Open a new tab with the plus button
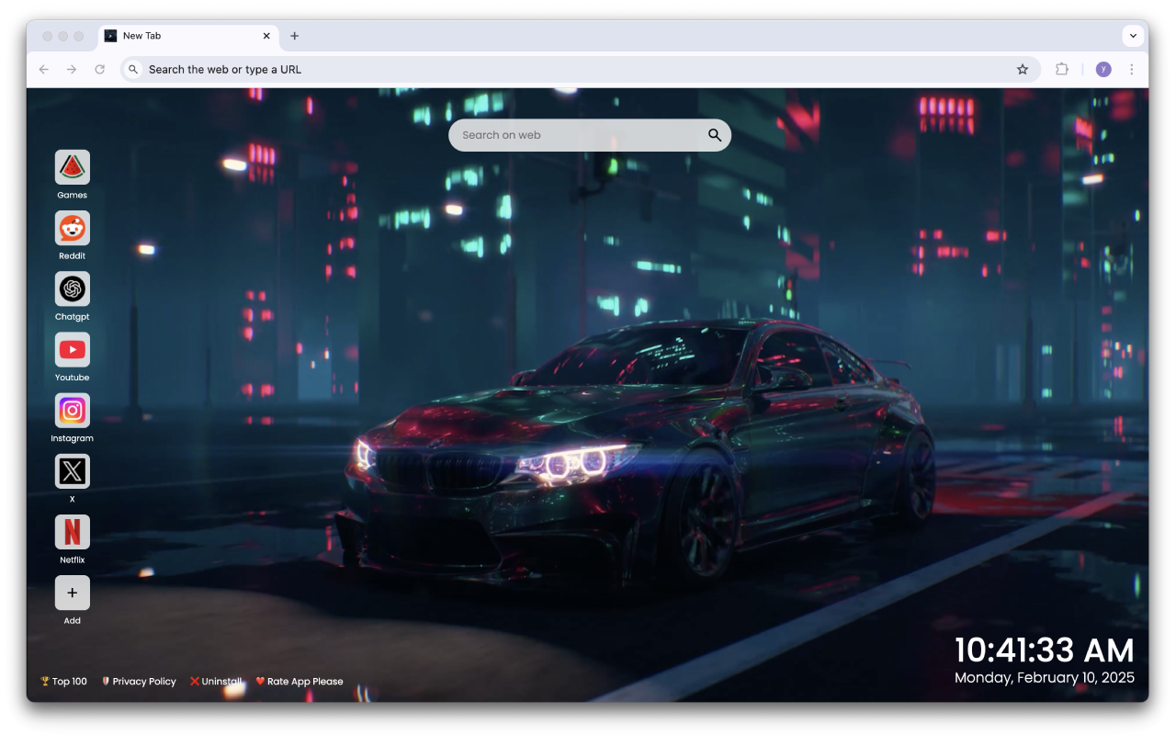 pos(295,36)
